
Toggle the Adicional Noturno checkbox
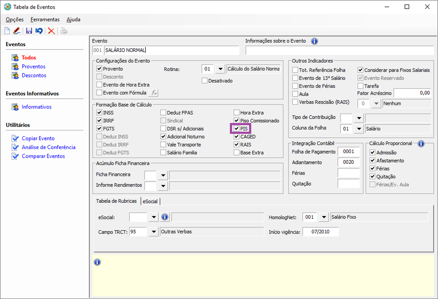(163, 136)
